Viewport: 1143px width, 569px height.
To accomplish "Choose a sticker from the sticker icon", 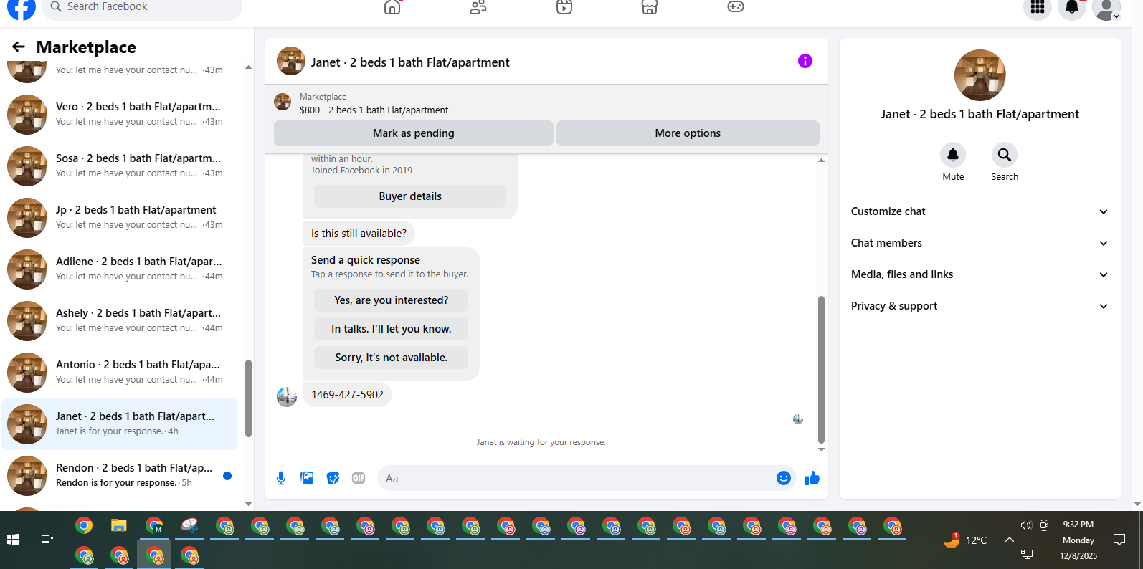I will pyautogui.click(x=333, y=478).
